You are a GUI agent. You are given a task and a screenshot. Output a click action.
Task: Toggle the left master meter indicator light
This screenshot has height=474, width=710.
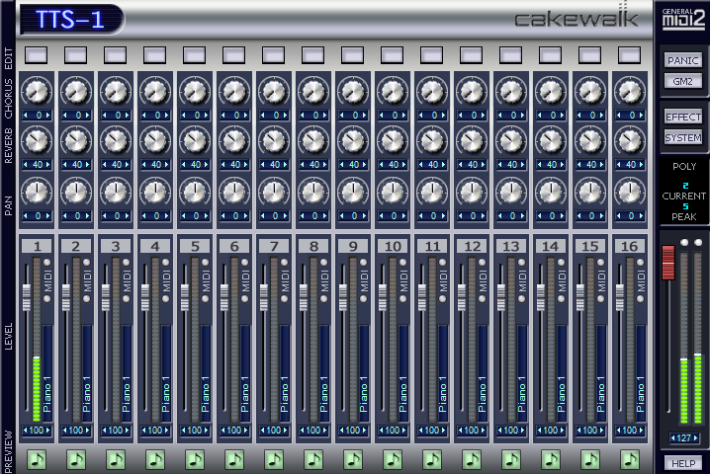684,242
